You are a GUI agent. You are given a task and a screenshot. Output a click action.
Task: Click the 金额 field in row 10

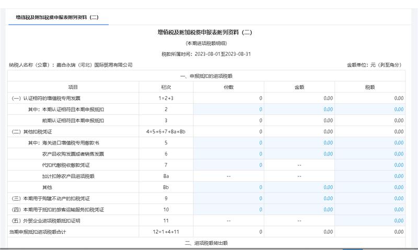(x=299, y=209)
